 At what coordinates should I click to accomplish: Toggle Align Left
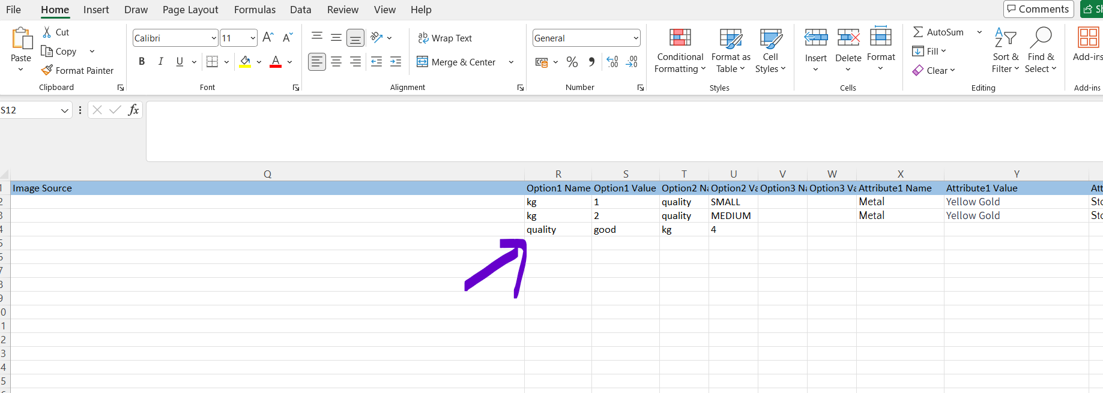tap(317, 61)
